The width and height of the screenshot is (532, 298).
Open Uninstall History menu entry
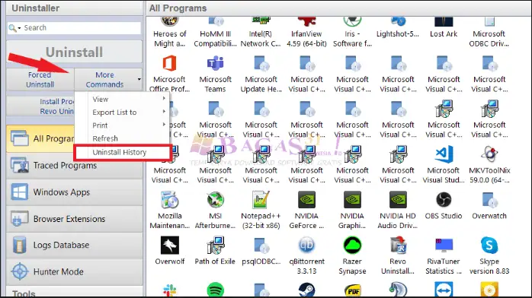click(122, 153)
